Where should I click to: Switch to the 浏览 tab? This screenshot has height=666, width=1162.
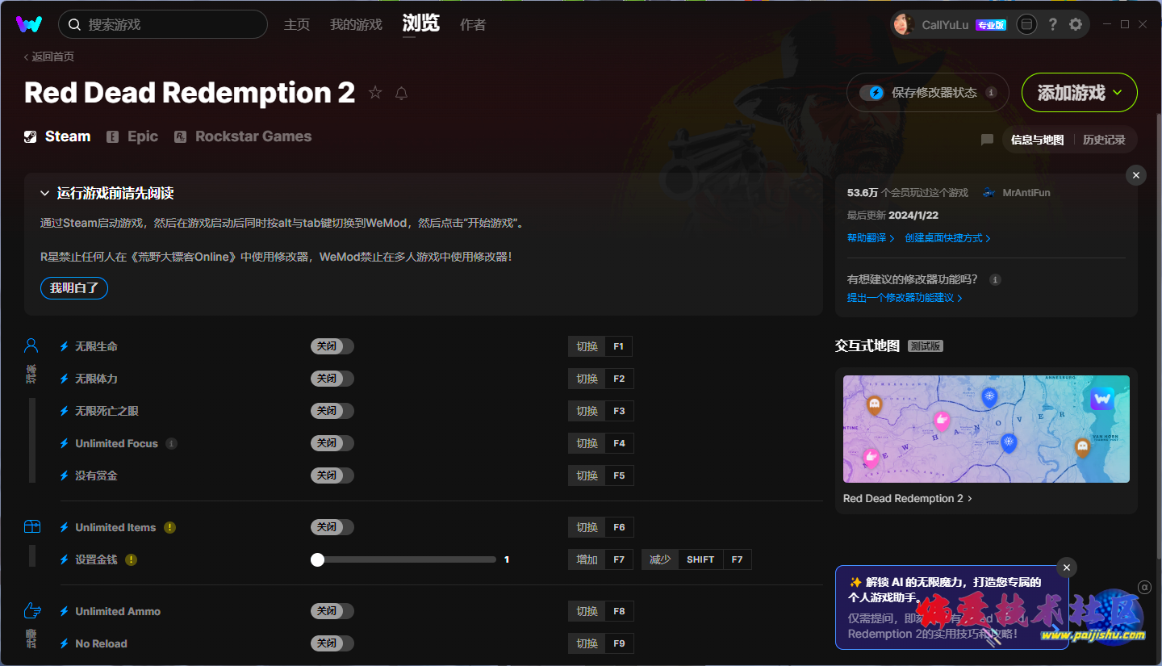(421, 23)
